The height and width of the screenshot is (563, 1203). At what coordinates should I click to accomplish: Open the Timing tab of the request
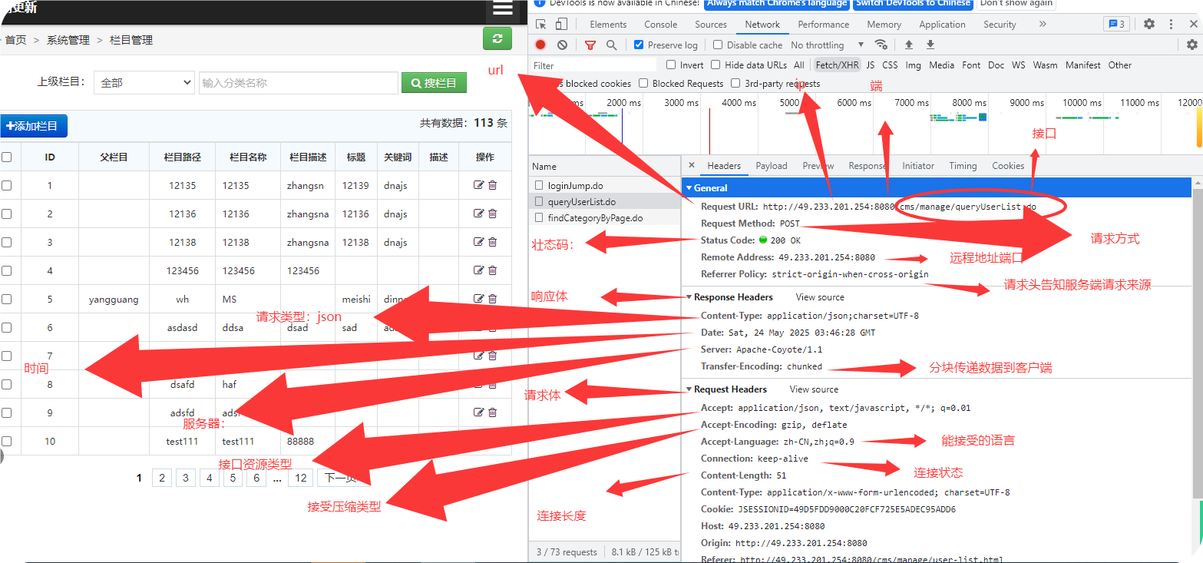tap(963, 166)
